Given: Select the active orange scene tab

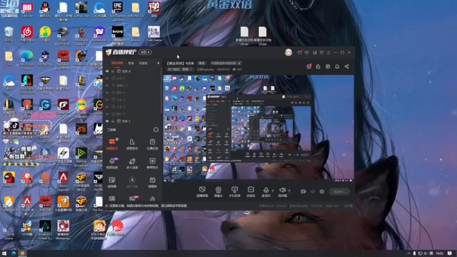Looking at the screenshot, I should click(x=117, y=63).
